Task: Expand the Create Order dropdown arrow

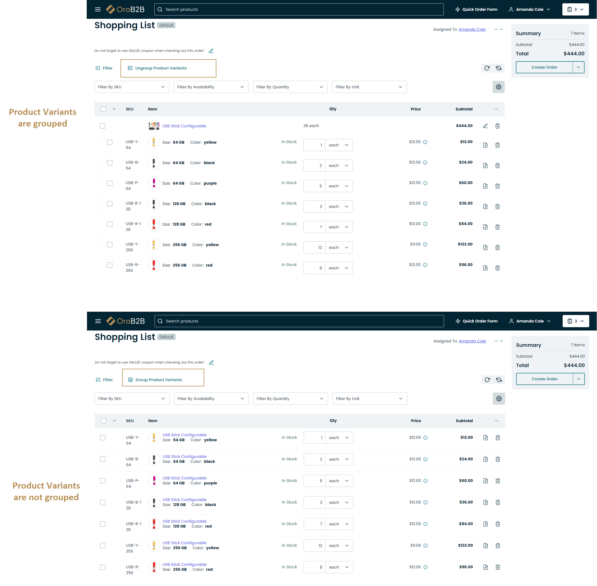Action: pyautogui.click(x=578, y=67)
